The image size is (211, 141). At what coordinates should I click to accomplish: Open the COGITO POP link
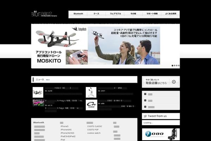coord(93,130)
